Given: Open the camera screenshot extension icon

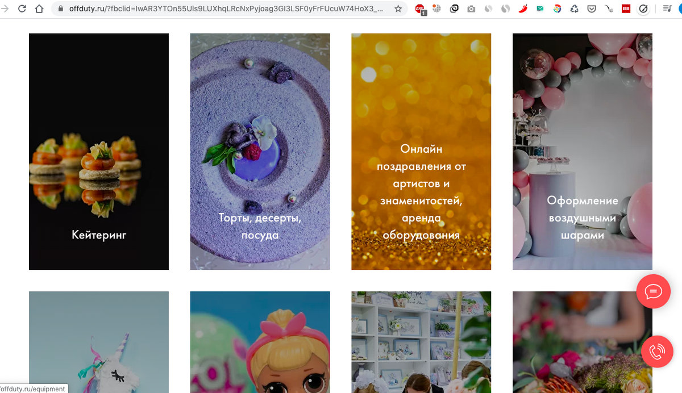Looking at the screenshot, I should pos(471,9).
